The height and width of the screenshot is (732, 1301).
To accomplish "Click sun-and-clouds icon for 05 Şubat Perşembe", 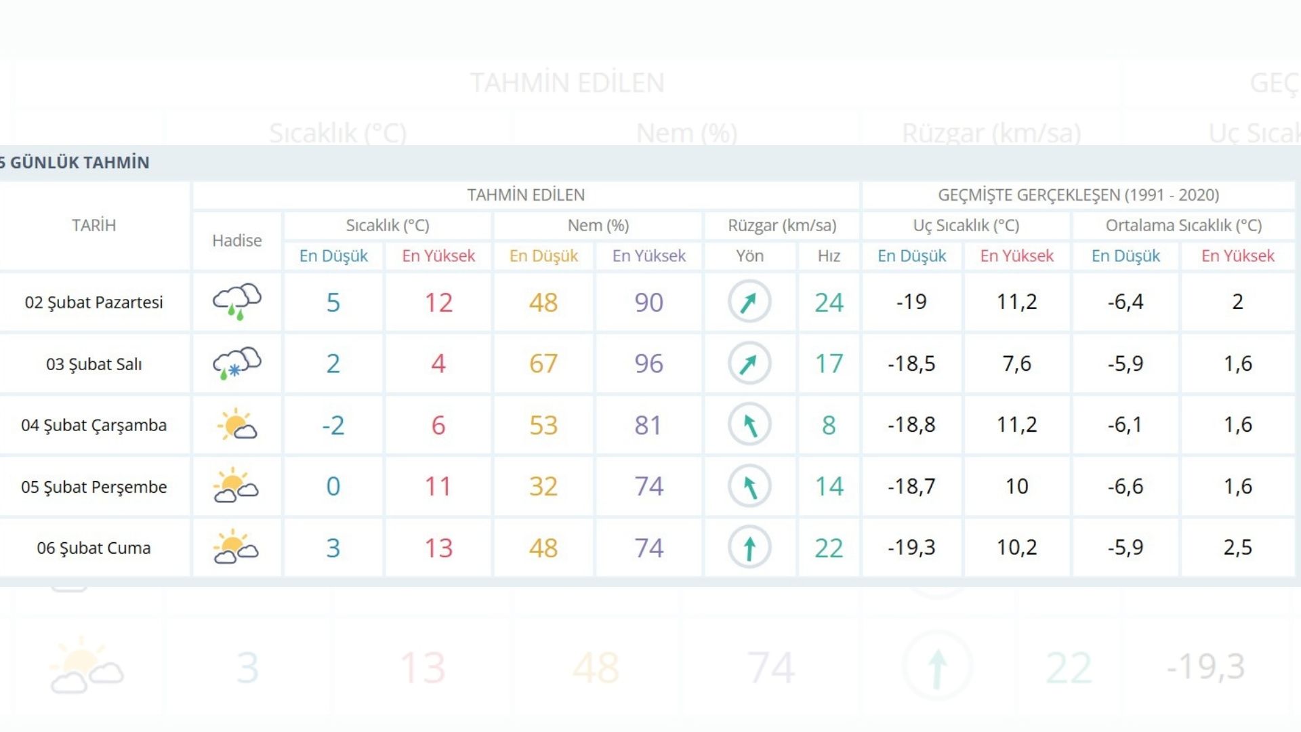I will (236, 486).
